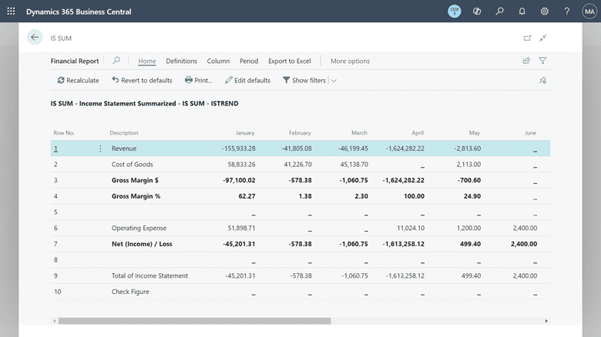Open page in new window icon

[527, 38]
